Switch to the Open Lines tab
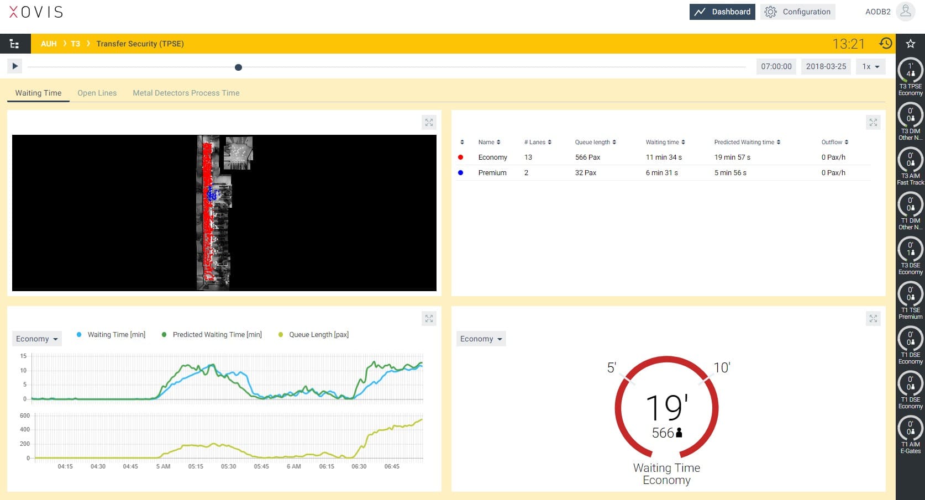 (97, 93)
